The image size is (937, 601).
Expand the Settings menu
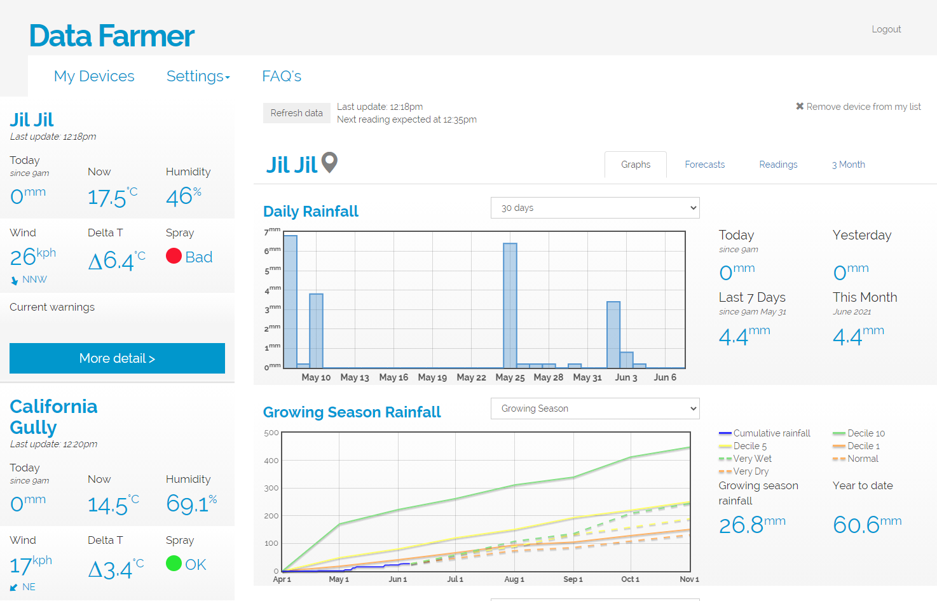coord(198,76)
